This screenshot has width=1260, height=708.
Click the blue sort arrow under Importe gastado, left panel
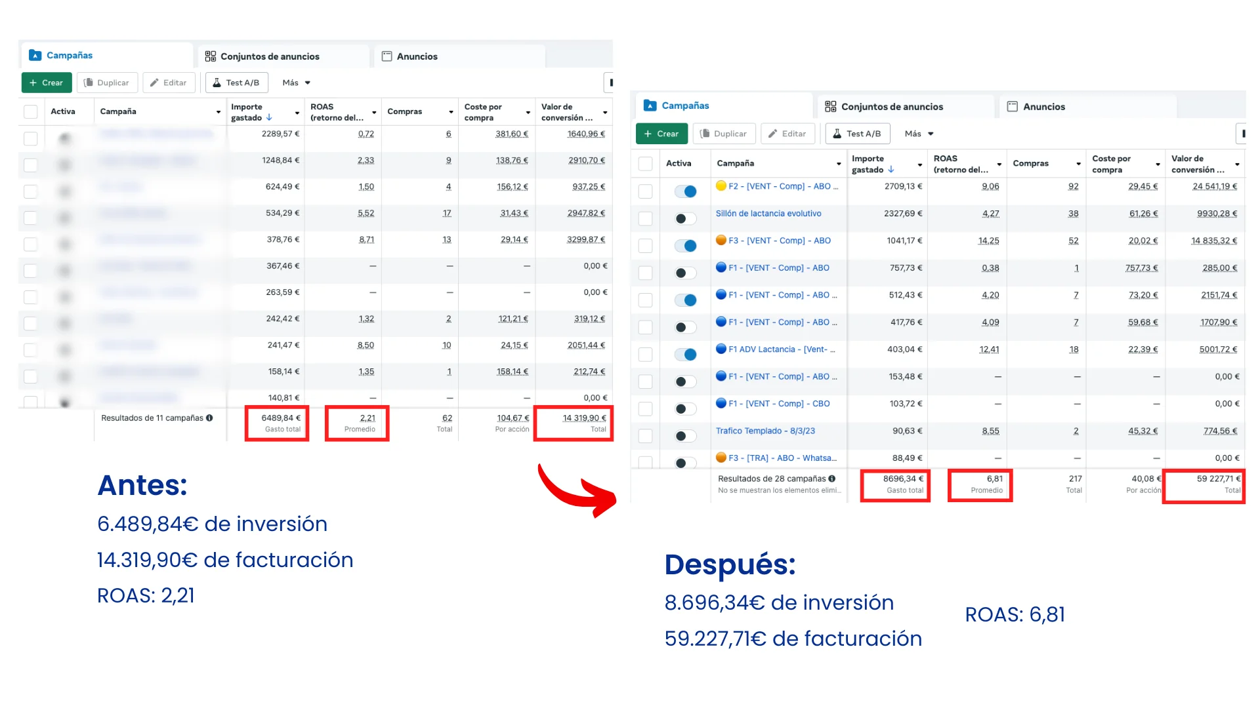coord(269,118)
